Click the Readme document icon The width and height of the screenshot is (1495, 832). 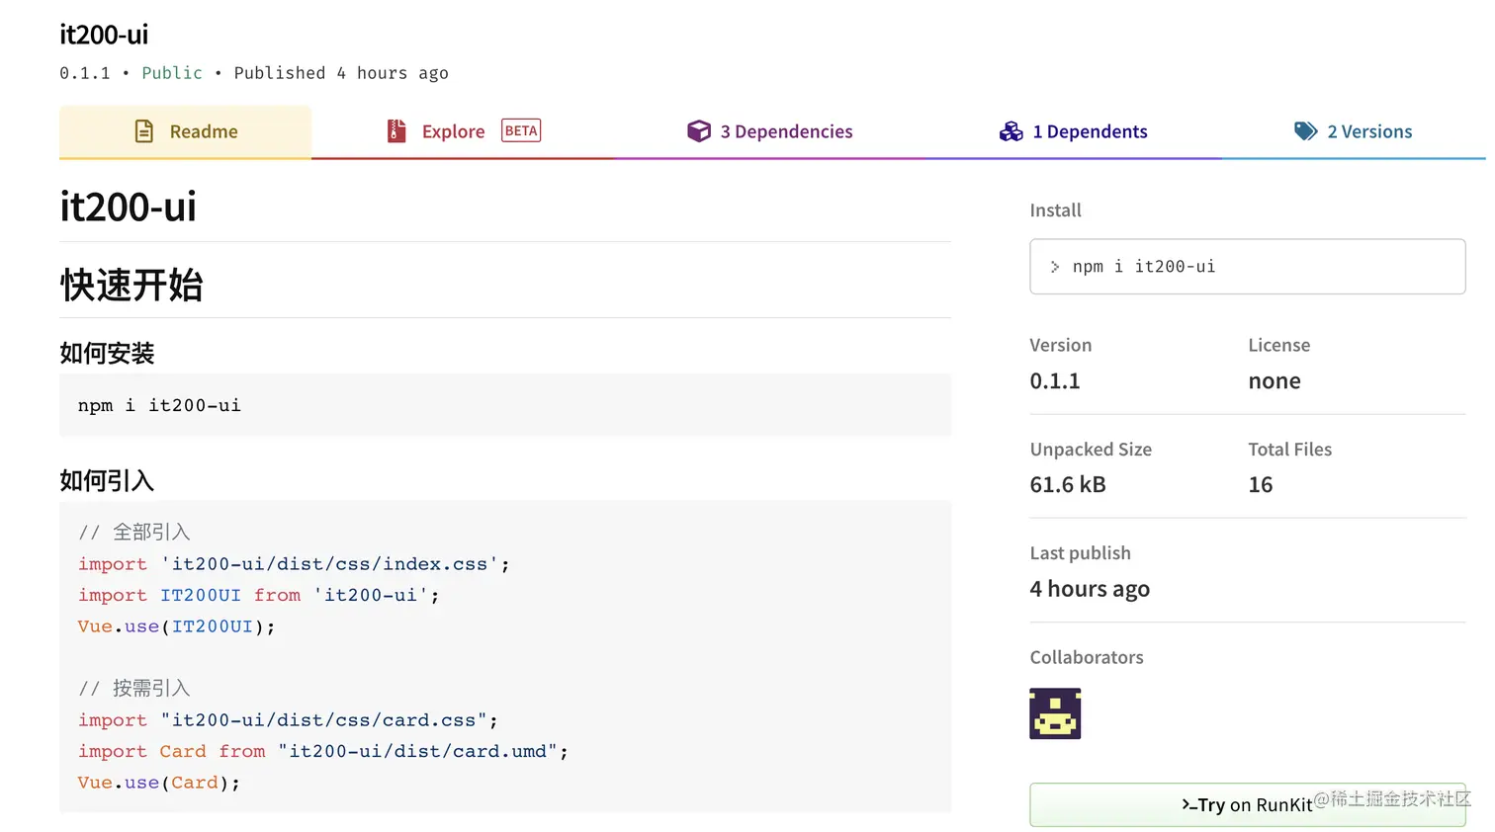point(144,131)
